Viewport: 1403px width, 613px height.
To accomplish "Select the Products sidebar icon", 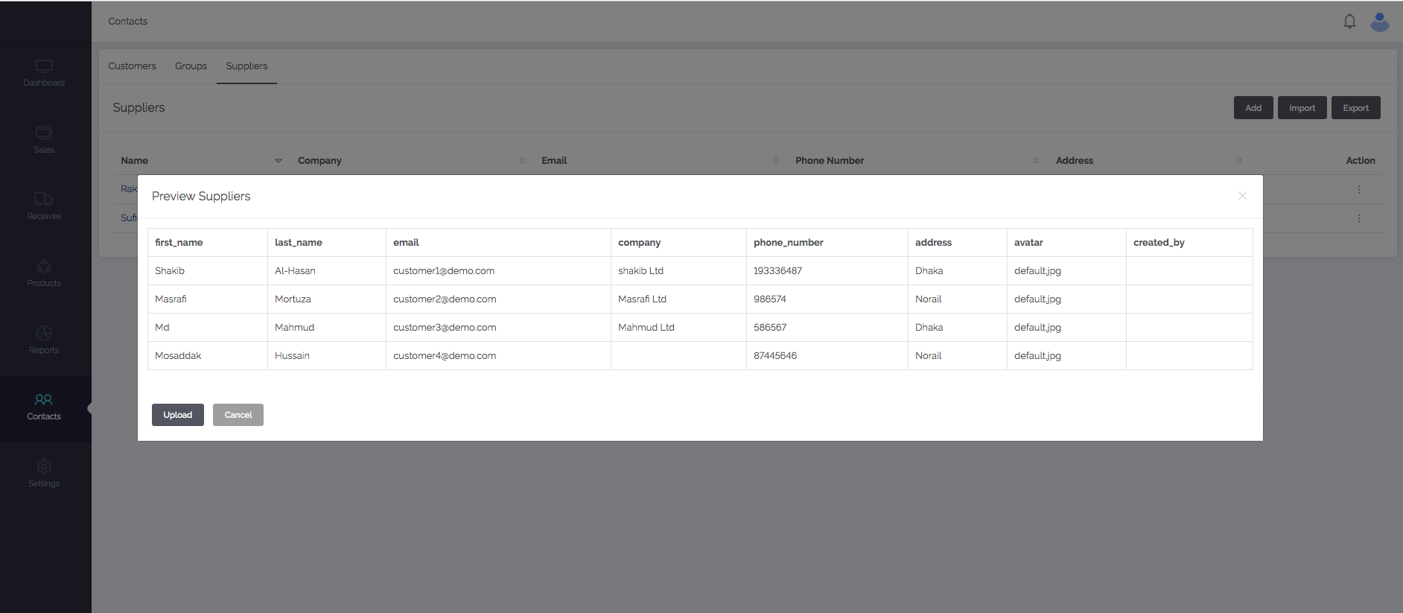I will pyautogui.click(x=44, y=267).
